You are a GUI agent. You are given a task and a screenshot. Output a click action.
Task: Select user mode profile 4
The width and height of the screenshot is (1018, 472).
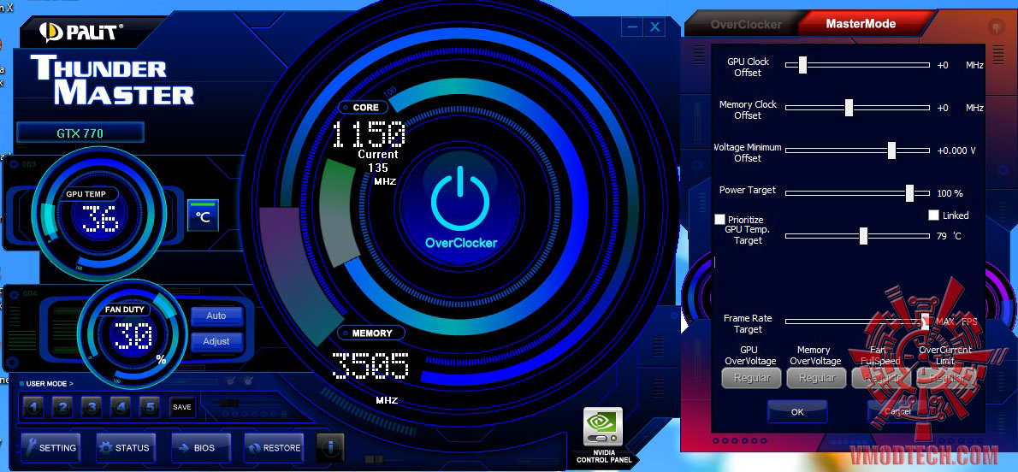click(121, 407)
